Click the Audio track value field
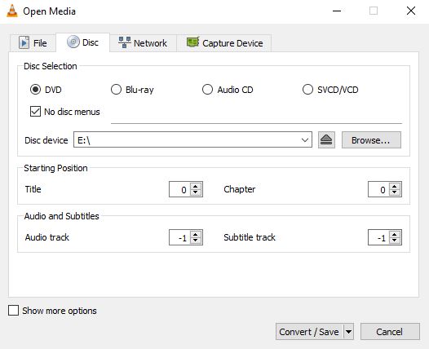The height and width of the screenshot is (349, 429). 180,237
